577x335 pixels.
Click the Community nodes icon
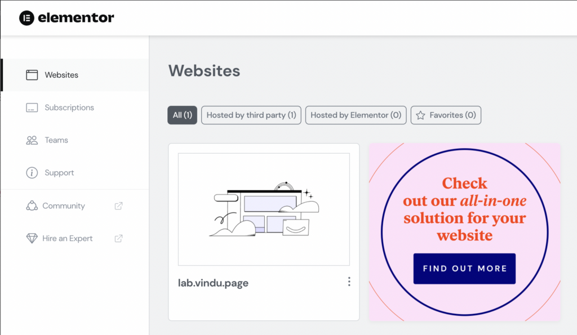pos(32,206)
